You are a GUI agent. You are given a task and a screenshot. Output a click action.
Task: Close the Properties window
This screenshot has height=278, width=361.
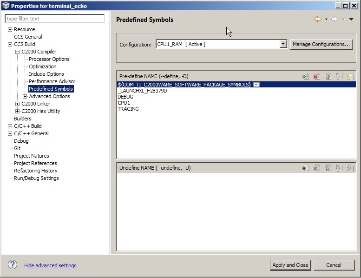click(354, 6)
